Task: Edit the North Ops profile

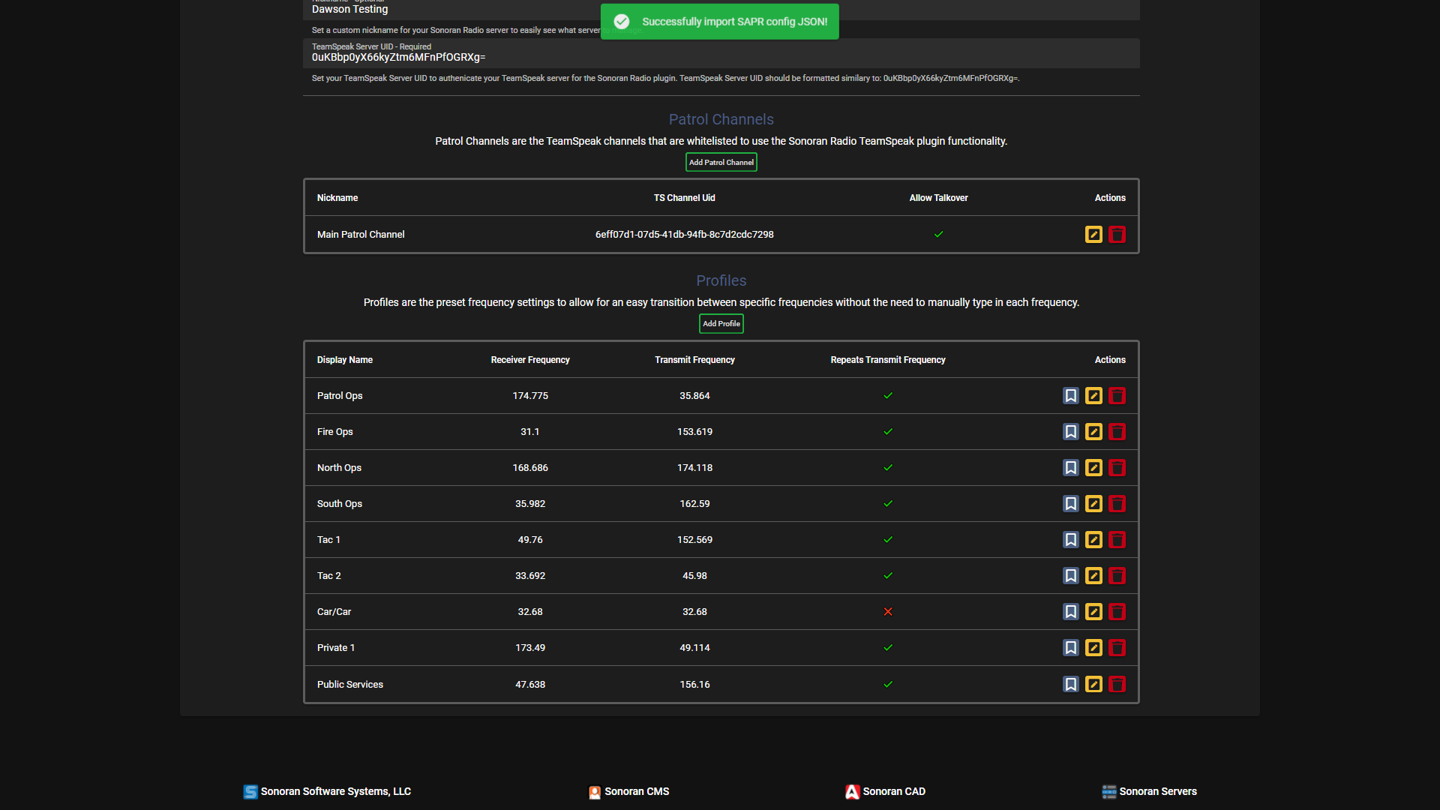Action: click(1093, 468)
